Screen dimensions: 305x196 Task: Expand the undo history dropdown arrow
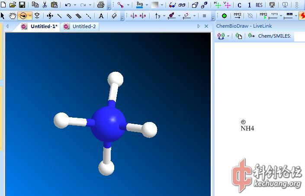(x=75, y=5)
